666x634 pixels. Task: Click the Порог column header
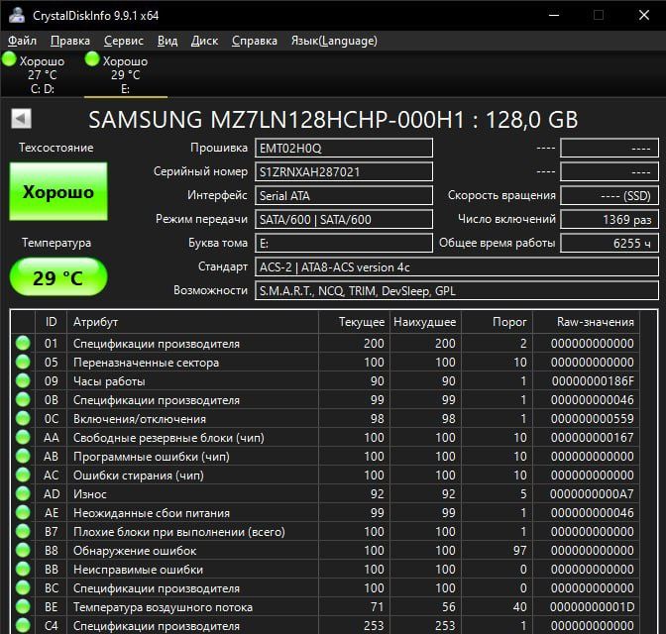click(x=497, y=322)
